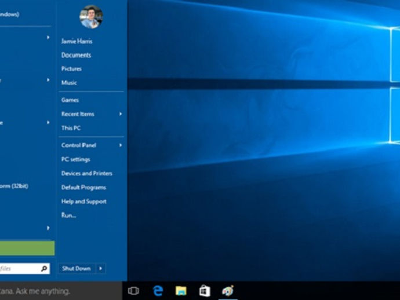
Task: Click the green highlighted bar in programs list
Action: click(27, 248)
